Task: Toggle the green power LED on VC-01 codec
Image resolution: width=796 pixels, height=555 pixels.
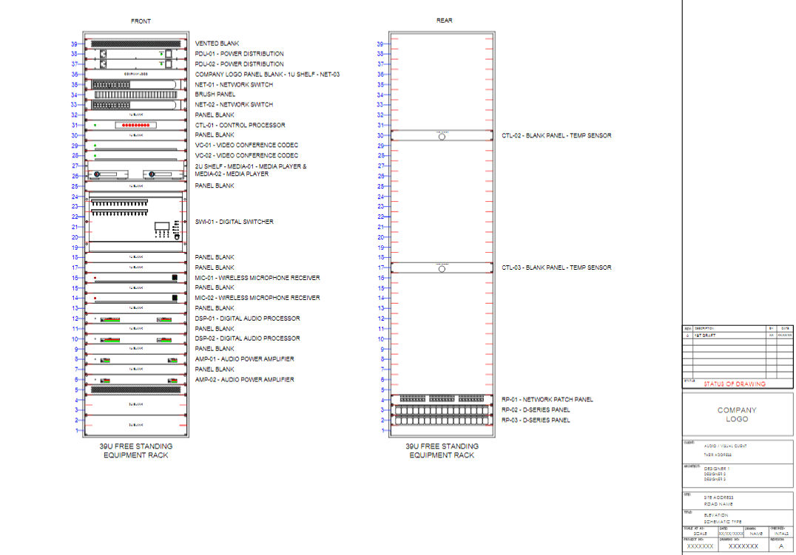Action: [x=95, y=145]
